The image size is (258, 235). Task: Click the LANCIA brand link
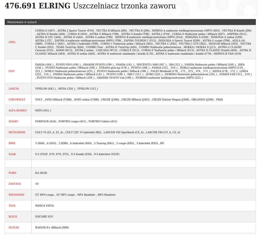[x=14, y=89]
